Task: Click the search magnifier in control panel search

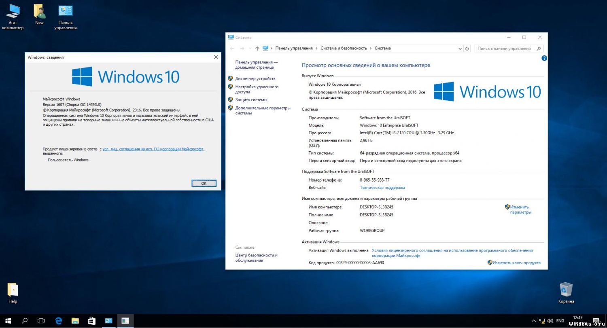Action: (x=538, y=49)
